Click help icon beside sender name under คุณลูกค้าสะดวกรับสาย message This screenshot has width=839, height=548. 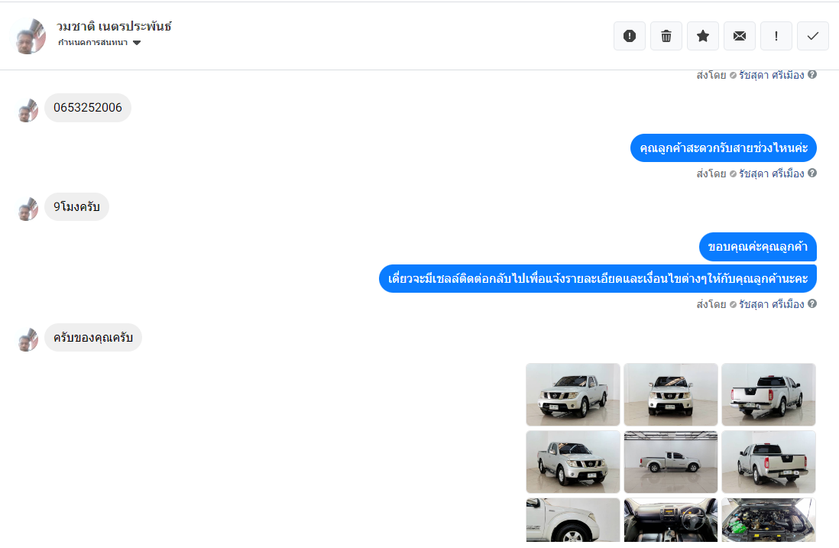pos(812,173)
